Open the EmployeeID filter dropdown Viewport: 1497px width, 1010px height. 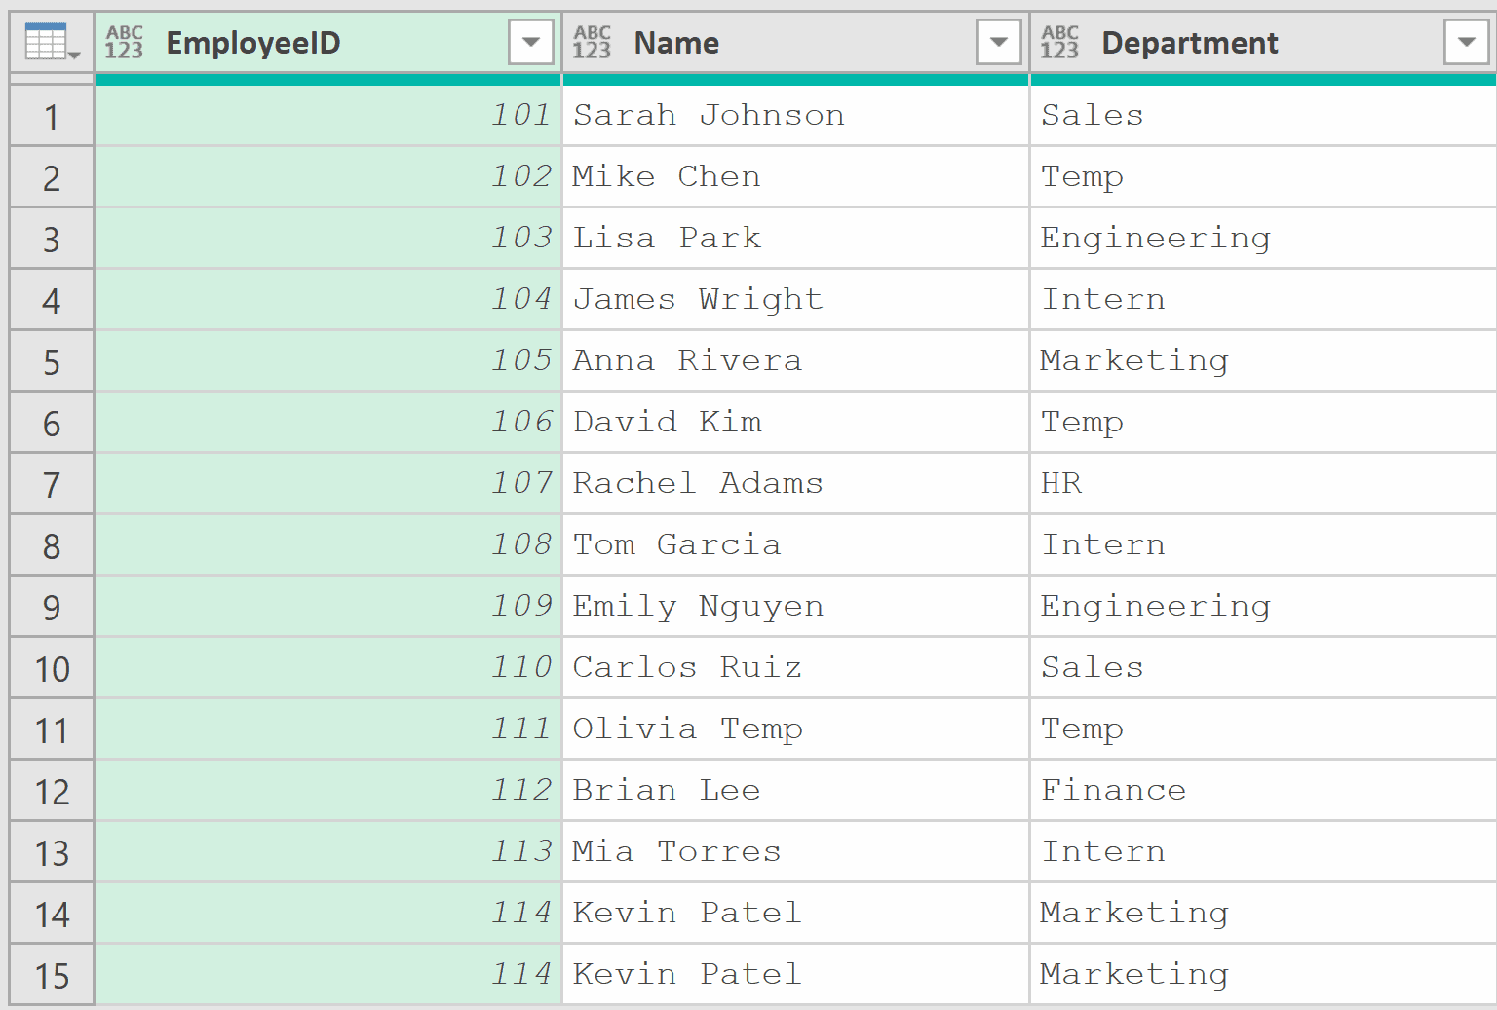530,42
